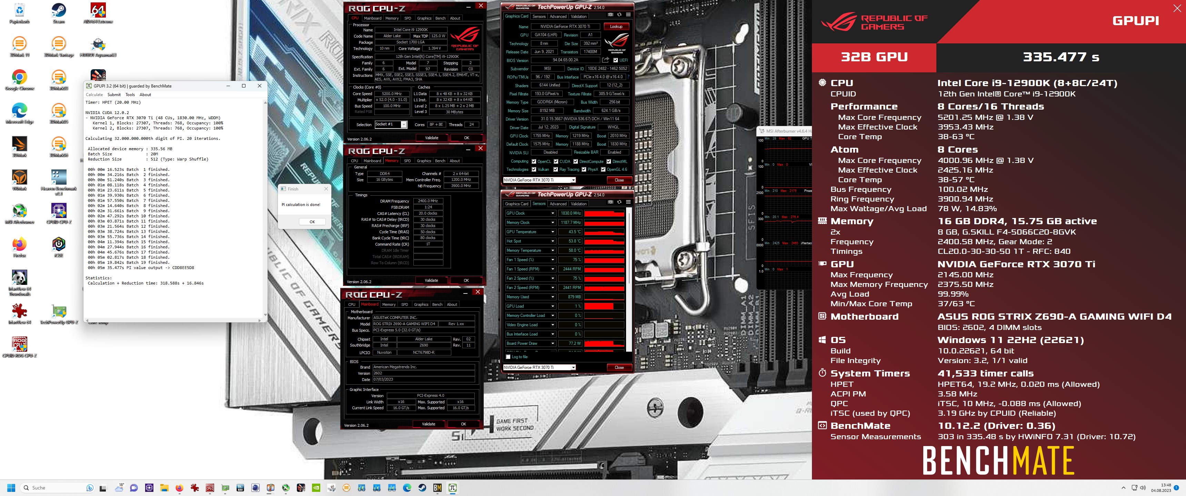
Task: Open the camera icon in Sensors GPU-Z window
Action: click(x=611, y=202)
